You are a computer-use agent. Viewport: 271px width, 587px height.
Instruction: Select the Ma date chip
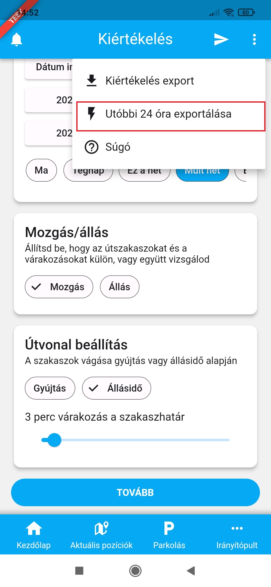(x=41, y=170)
